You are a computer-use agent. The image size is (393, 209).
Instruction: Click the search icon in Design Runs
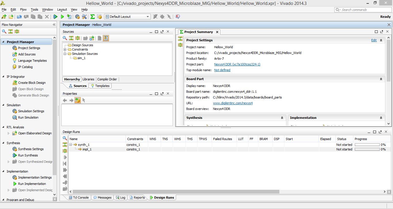coord(65,138)
